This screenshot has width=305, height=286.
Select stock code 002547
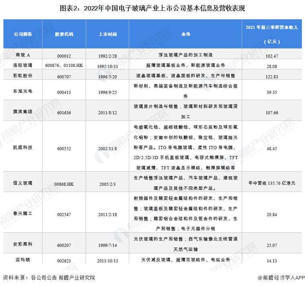[x=64, y=214]
